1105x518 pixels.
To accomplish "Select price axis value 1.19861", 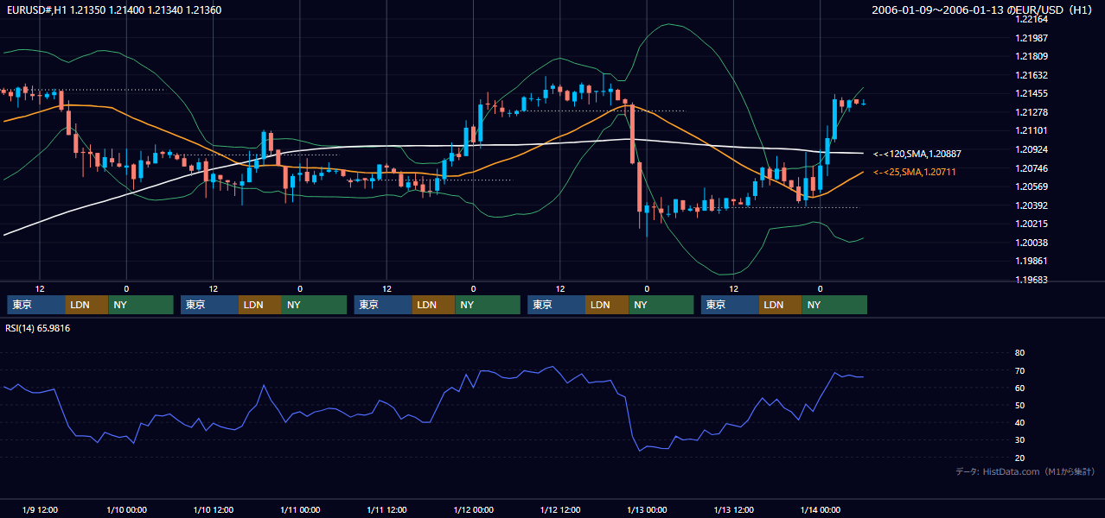I will pyautogui.click(x=1032, y=261).
